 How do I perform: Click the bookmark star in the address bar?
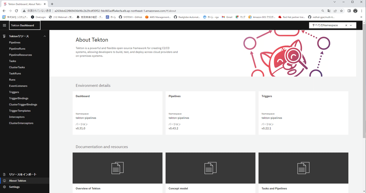[342, 10]
